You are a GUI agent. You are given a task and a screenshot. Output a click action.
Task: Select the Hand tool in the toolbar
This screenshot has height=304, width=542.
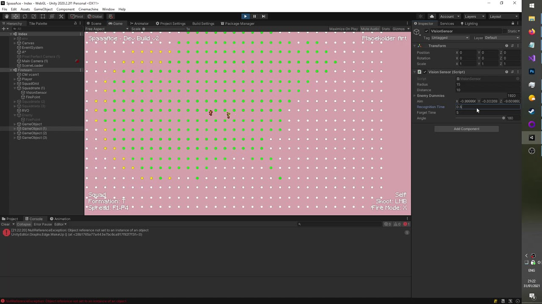(6, 16)
